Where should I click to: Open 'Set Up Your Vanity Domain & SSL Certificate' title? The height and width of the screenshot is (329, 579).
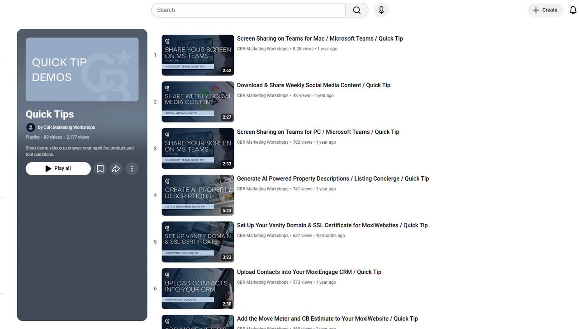(x=332, y=226)
